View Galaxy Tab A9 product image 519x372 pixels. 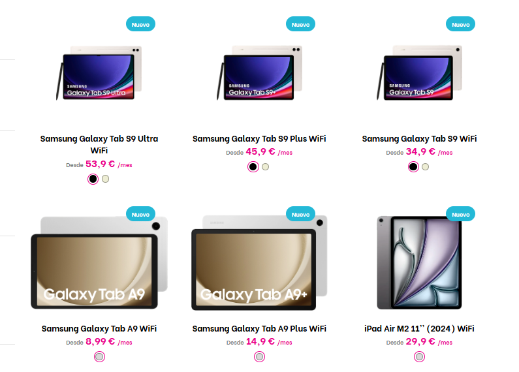coord(99,263)
